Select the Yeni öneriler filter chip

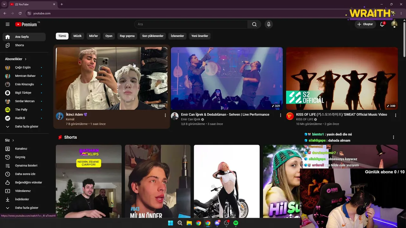pos(200,36)
